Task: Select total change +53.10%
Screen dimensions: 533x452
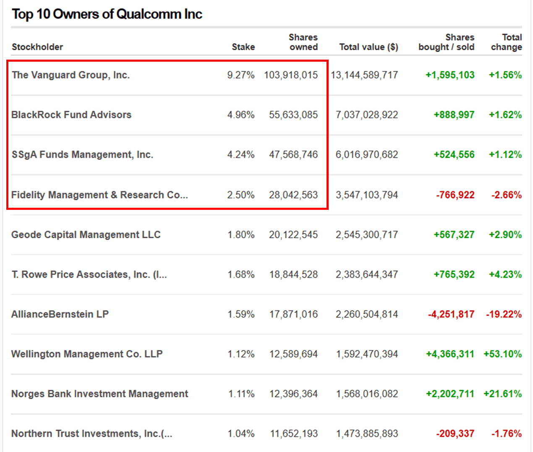Action: click(x=503, y=354)
